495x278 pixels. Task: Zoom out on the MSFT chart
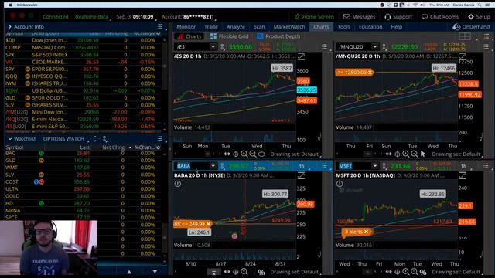(x=415, y=272)
